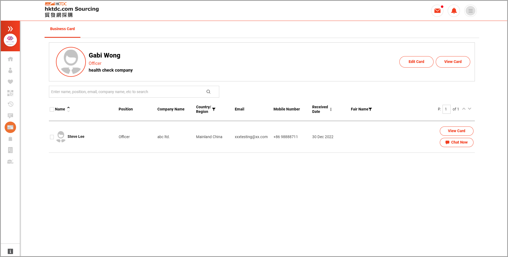Click the page number input box
Viewport: 508px width, 257px height.
(x=447, y=109)
